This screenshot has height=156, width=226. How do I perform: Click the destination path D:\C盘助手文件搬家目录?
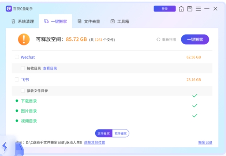tap(54, 143)
